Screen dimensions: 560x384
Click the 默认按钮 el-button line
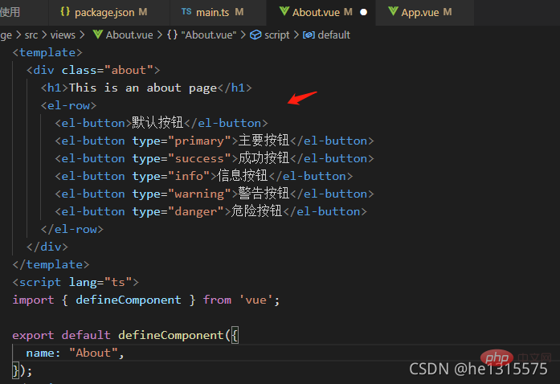pyautogui.click(x=161, y=123)
